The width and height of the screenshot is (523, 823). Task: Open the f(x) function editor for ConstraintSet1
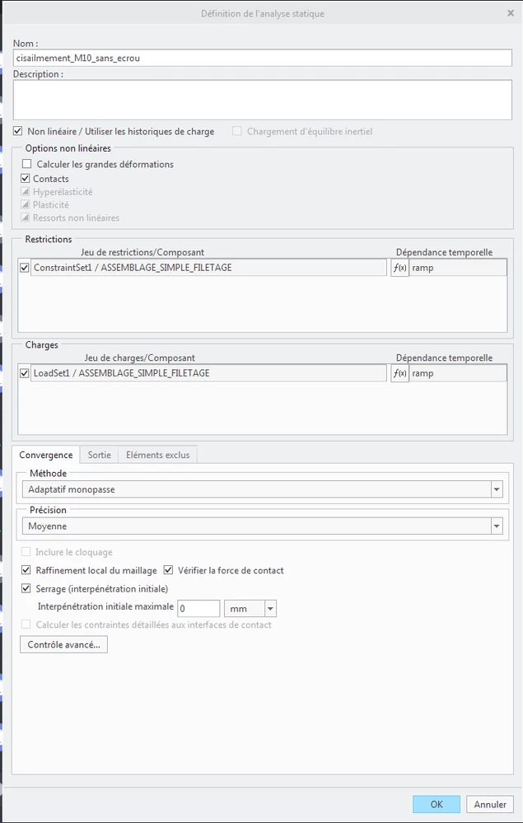coord(399,267)
